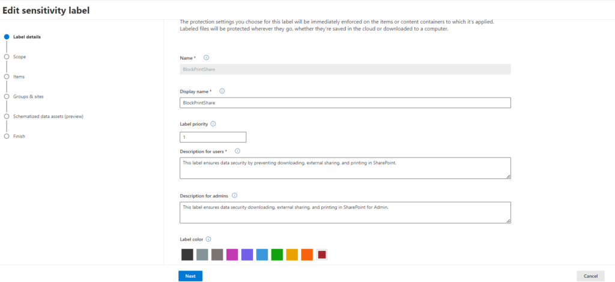615x282 pixels.
Task: Click the Description for admins text area
Action: coord(345,212)
